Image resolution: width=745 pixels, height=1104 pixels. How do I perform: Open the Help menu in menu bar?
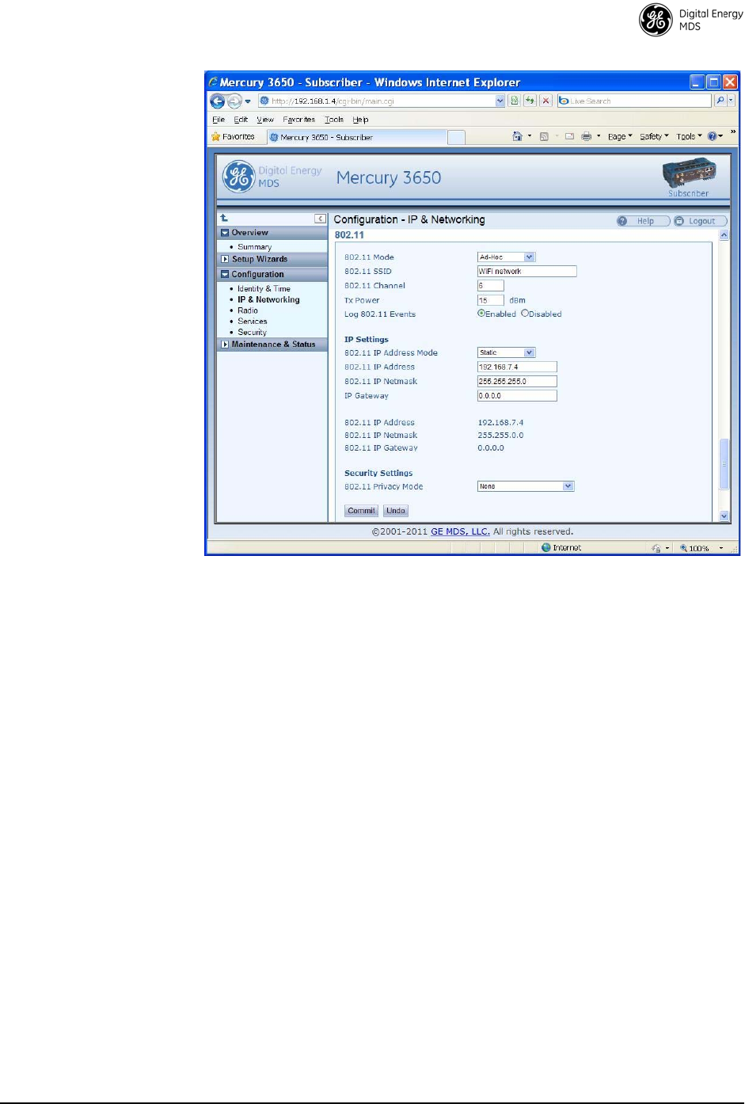coord(360,120)
